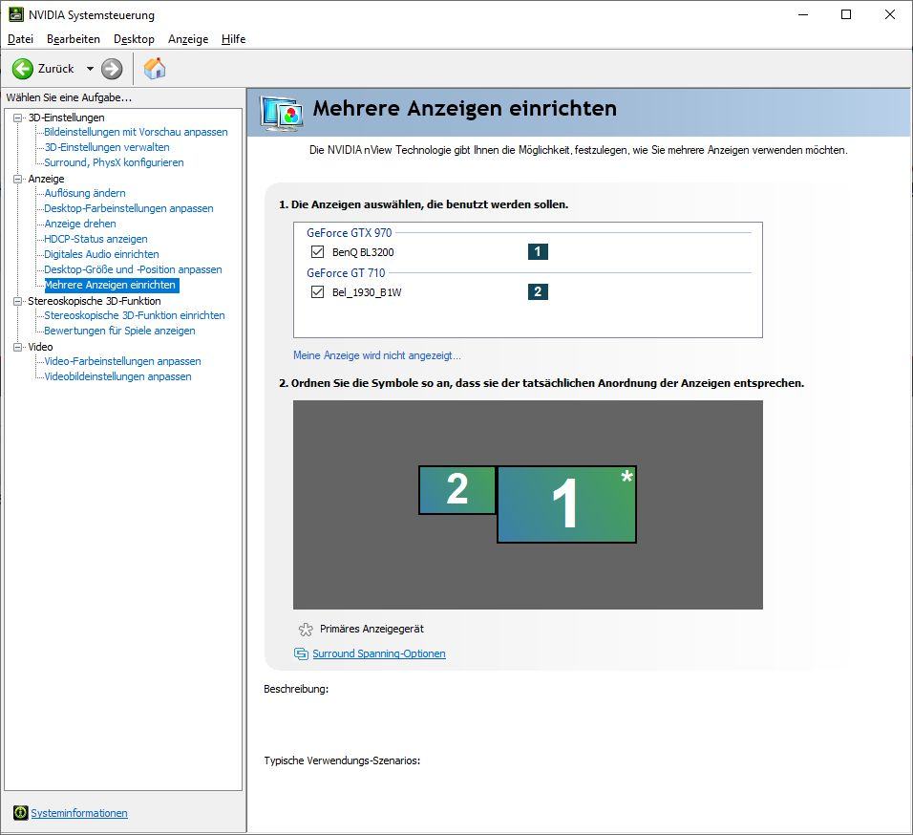Collapse the Anzeige tree node
The width and height of the screenshot is (913, 835).
pos(17,179)
